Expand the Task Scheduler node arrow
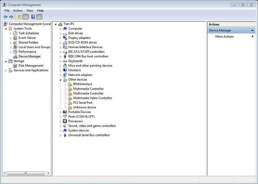258x184 pixels. click(x=11, y=33)
